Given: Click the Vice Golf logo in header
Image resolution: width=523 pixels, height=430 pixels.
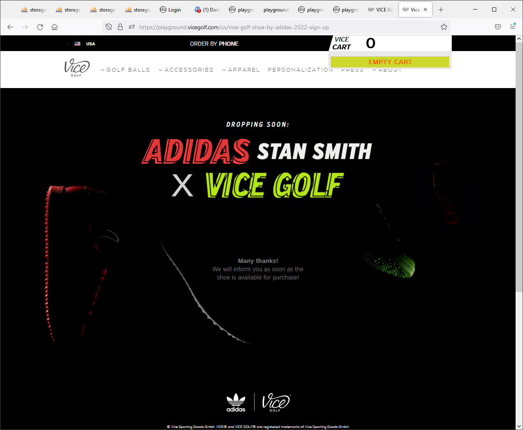Looking at the screenshot, I should 77,68.
